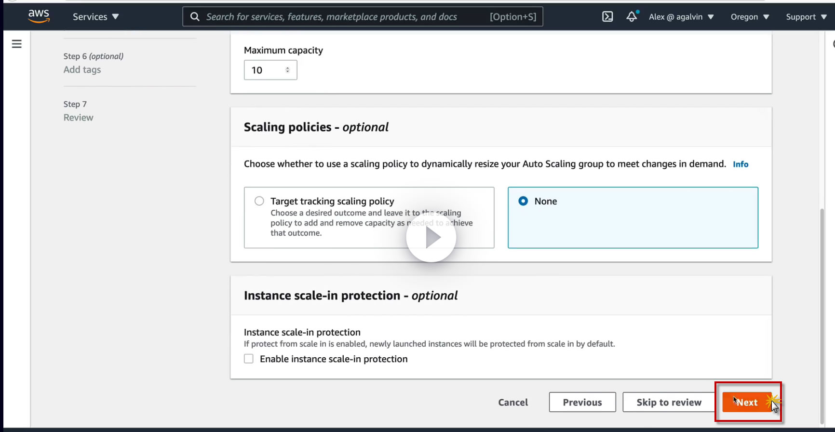This screenshot has width=835, height=432.
Task: Click the Previous button
Action: (x=582, y=402)
